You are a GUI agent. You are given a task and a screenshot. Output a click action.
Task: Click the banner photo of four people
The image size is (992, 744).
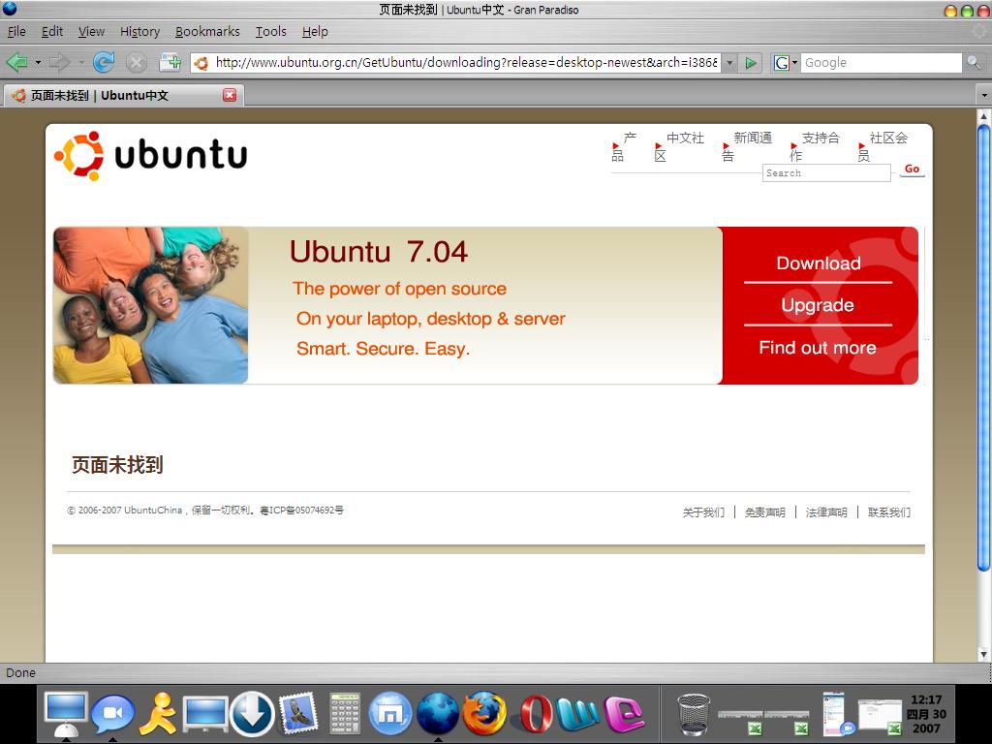click(x=150, y=305)
